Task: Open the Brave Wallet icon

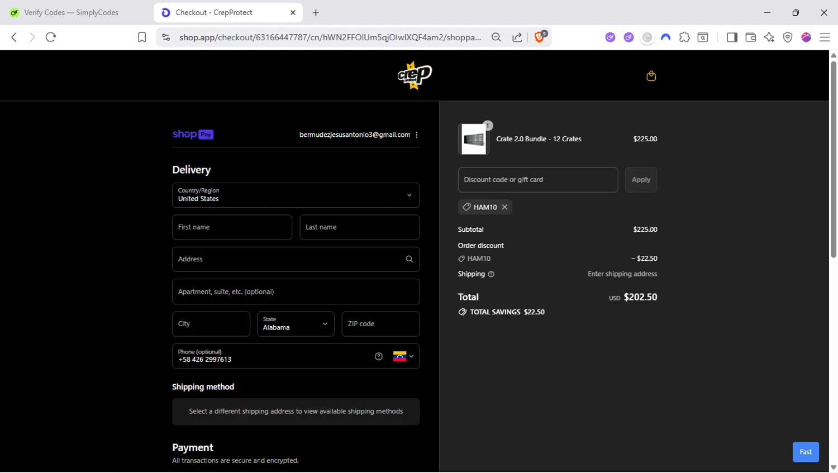Action: pyautogui.click(x=751, y=37)
